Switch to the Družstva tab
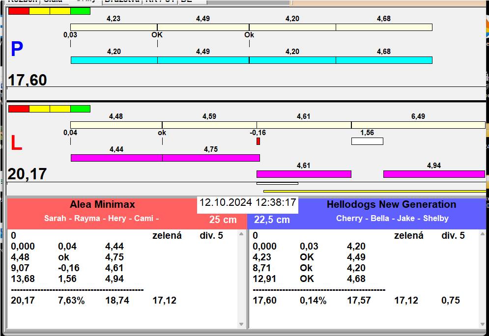Image resolution: width=489 pixels, height=336 pixels. tap(122, 1)
